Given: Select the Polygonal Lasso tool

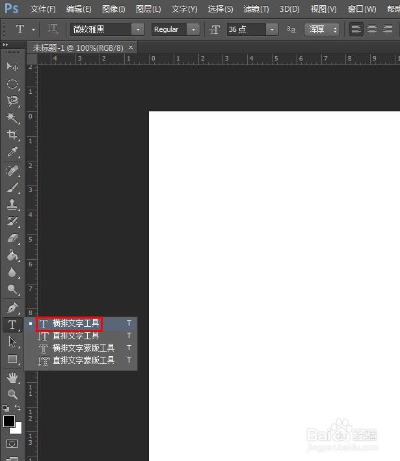Looking at the screenshot, I should pyautogui.click(x=12, y=101).
